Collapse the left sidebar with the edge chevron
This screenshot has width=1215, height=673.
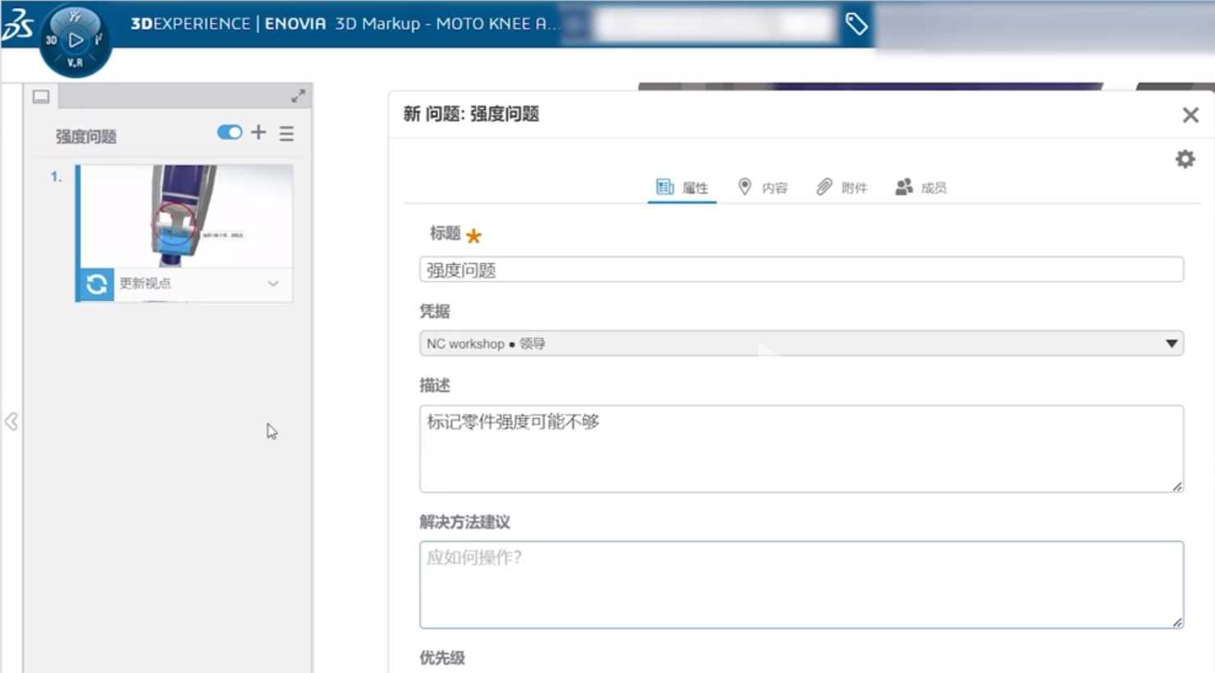(x=11, y=422)
